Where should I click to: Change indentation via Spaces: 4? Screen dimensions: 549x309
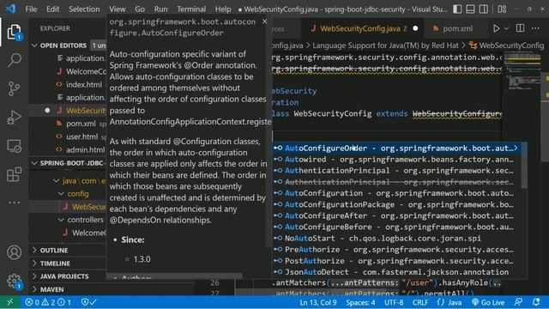[360, 302]
